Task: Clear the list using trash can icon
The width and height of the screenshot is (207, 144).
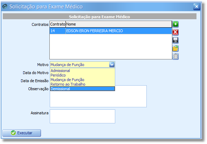Action: coord(175,56)
